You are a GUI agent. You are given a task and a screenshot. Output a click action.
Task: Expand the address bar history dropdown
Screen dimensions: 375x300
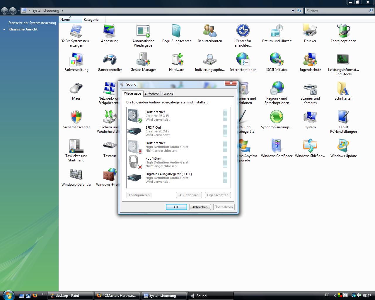[x=293, y=11]
